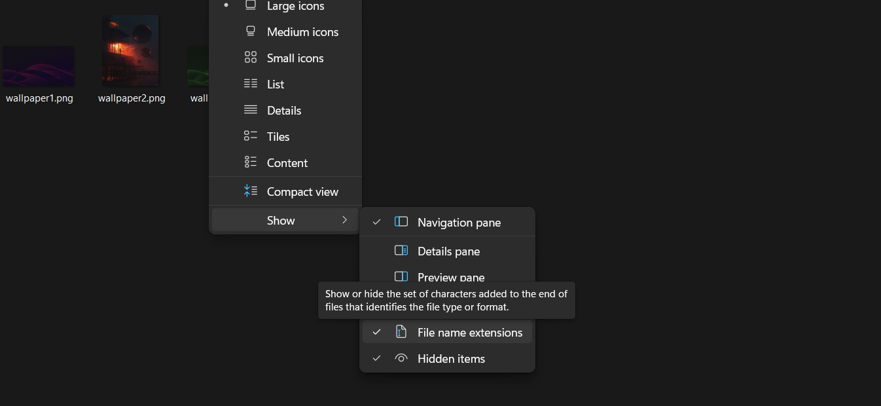Open the Show submenu
The height and width of the screenshot is (406, 881).
tap(281, 220)
